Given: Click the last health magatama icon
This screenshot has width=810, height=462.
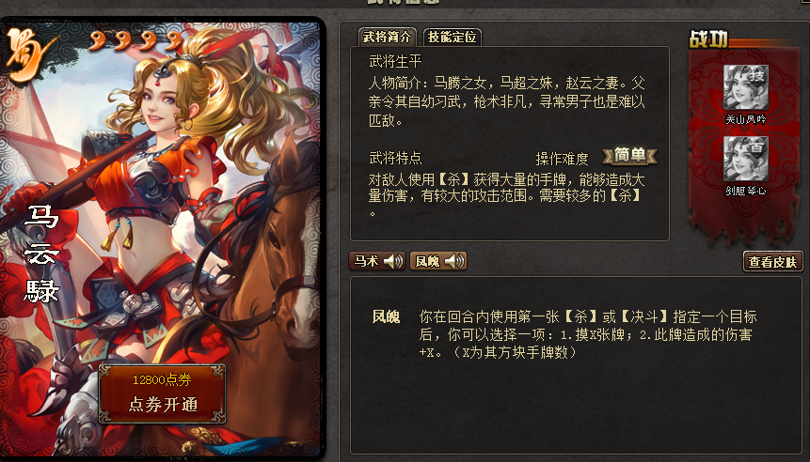Looking at the screenshot, I should (174, 40).
